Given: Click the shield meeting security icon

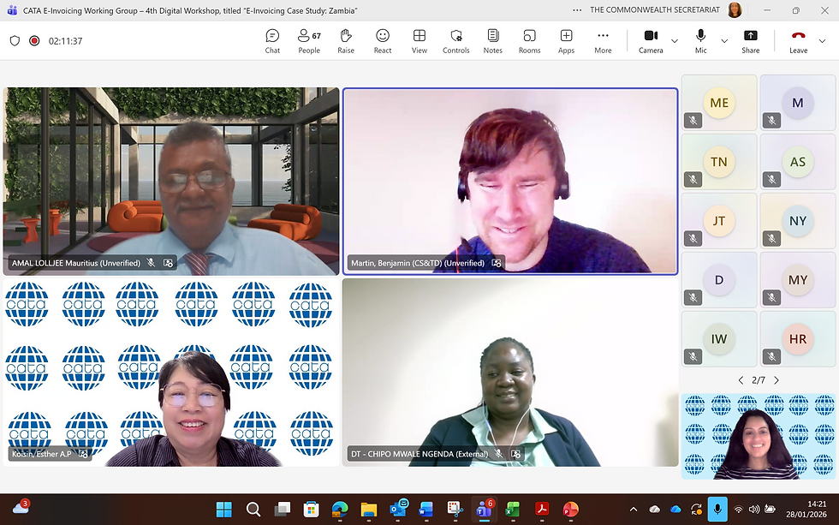Looking at the screenshot, I should click(x=15, y=40).
